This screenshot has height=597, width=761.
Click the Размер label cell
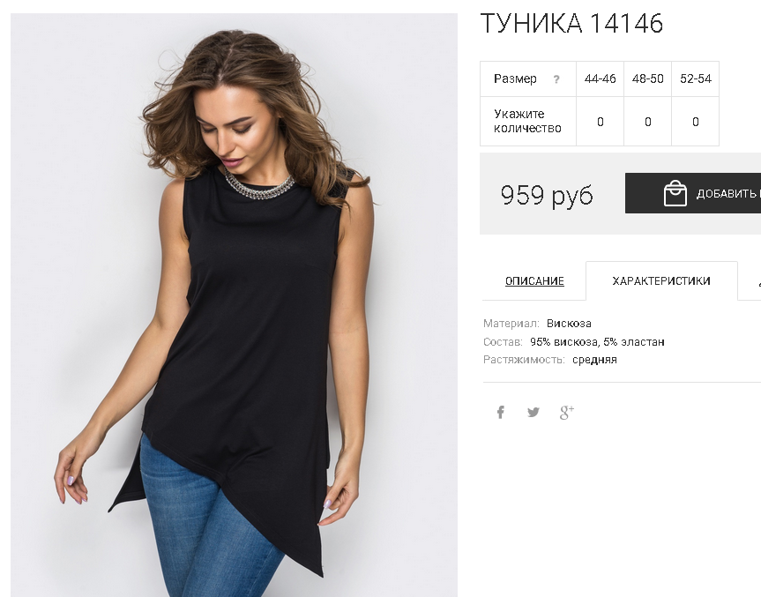[x=528, y=79]
